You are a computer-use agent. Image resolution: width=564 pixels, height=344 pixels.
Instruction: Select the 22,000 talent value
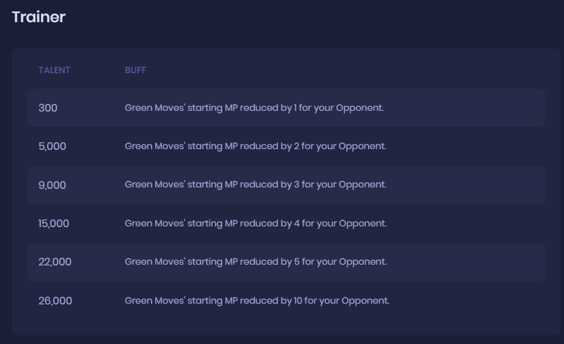point(54,262)
